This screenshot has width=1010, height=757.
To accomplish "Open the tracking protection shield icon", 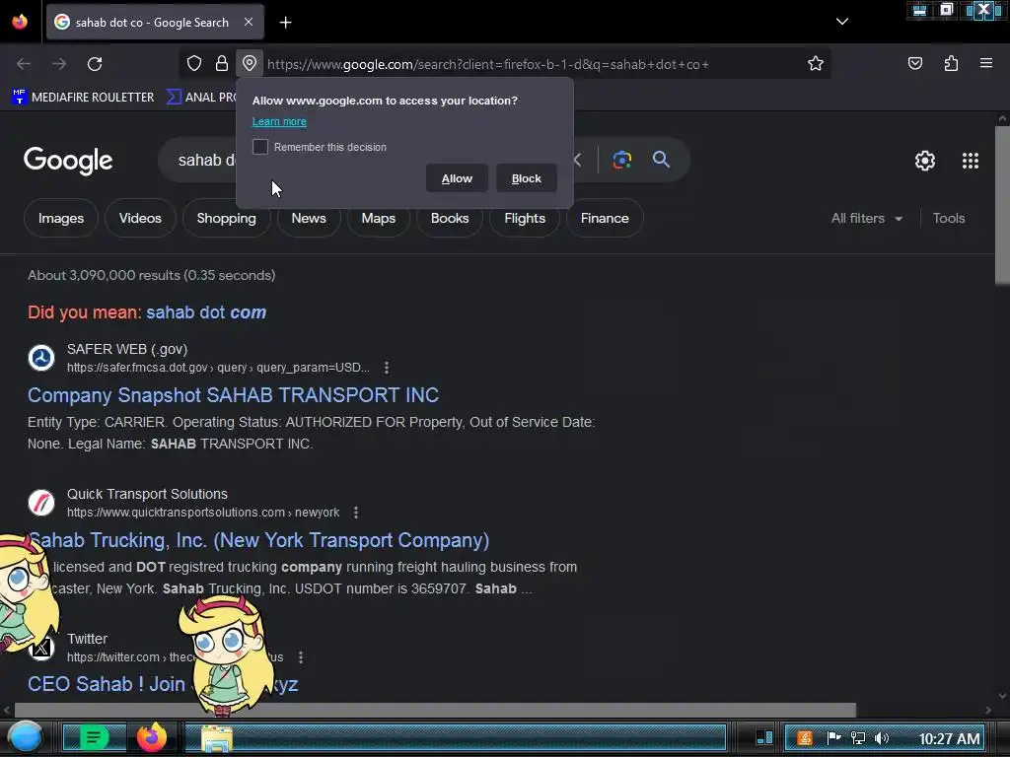I will click(x=194, y=63).
